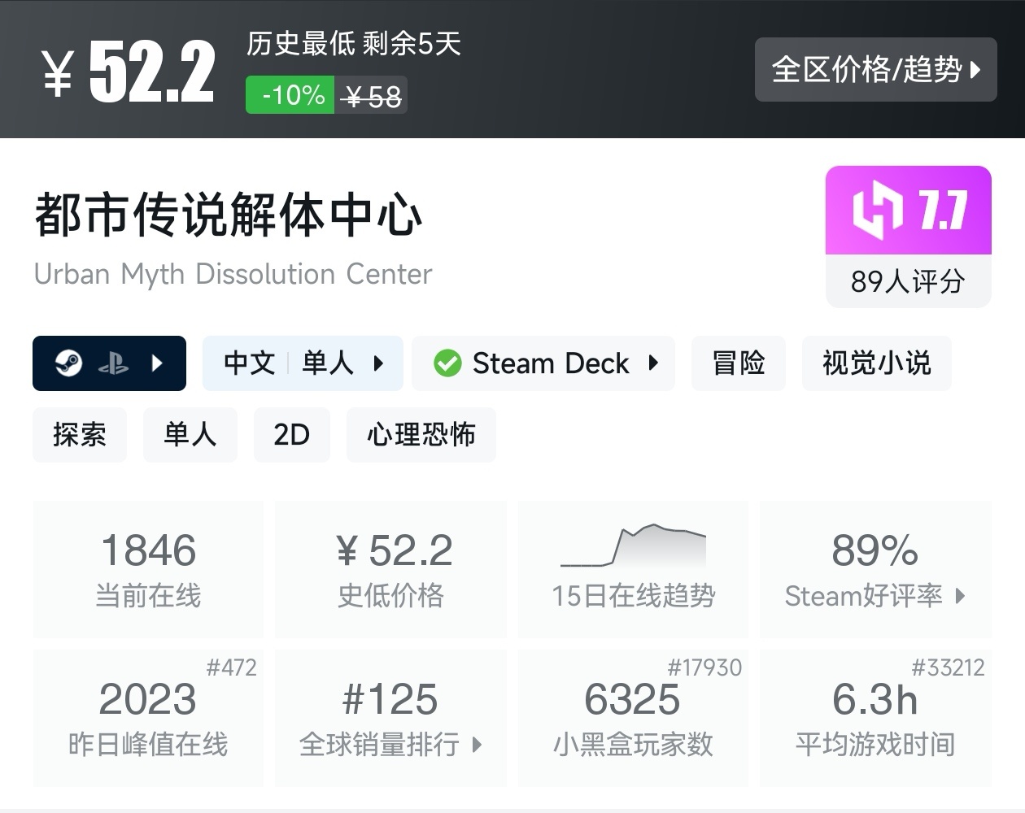1025x813 pixels.
Task: Click the PlayStation platform icon
Action: tap(113, 363)
